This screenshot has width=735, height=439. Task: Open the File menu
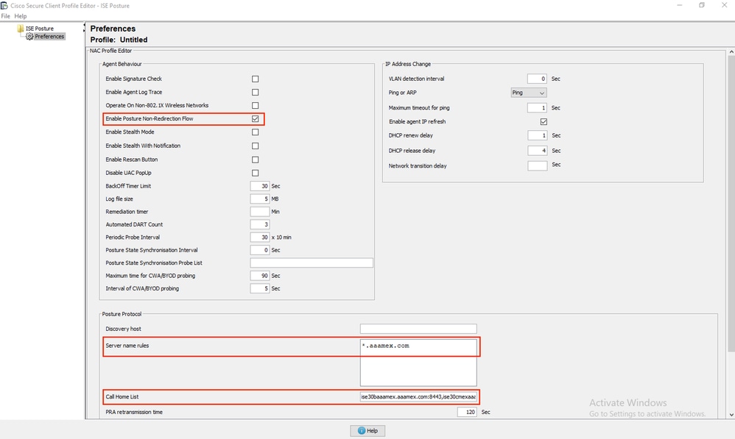6,15
